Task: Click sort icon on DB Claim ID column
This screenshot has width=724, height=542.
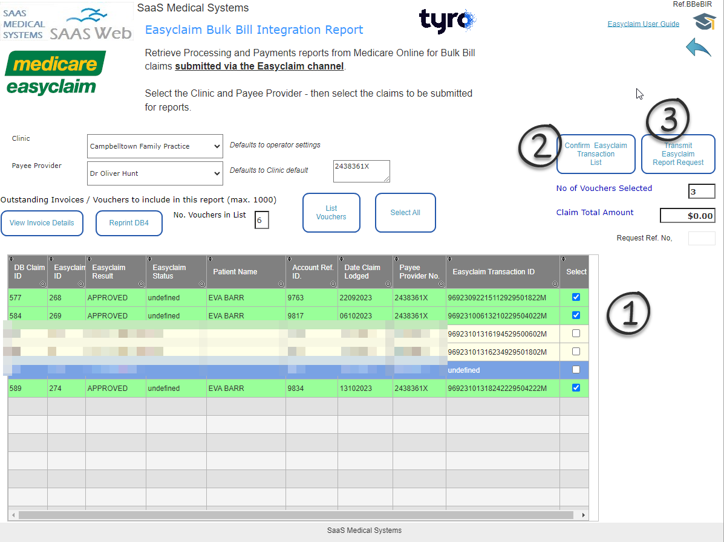Action: 11,259
